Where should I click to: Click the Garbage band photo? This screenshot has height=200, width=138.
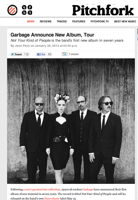[71, 121]
